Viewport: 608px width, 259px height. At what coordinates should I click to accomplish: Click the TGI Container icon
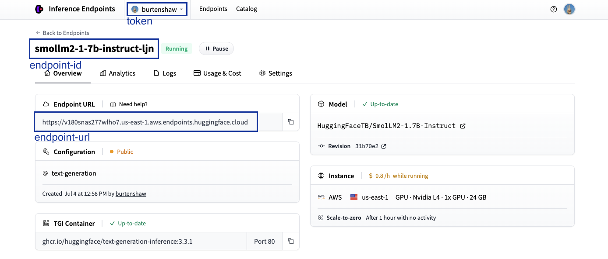point(46,223)
